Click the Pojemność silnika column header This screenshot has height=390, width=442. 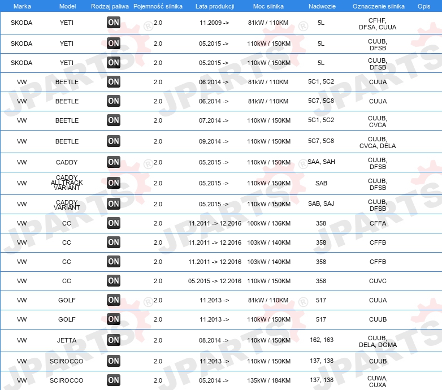tap(158, 6)
